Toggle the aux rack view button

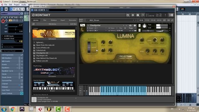[x=169, y=20]
